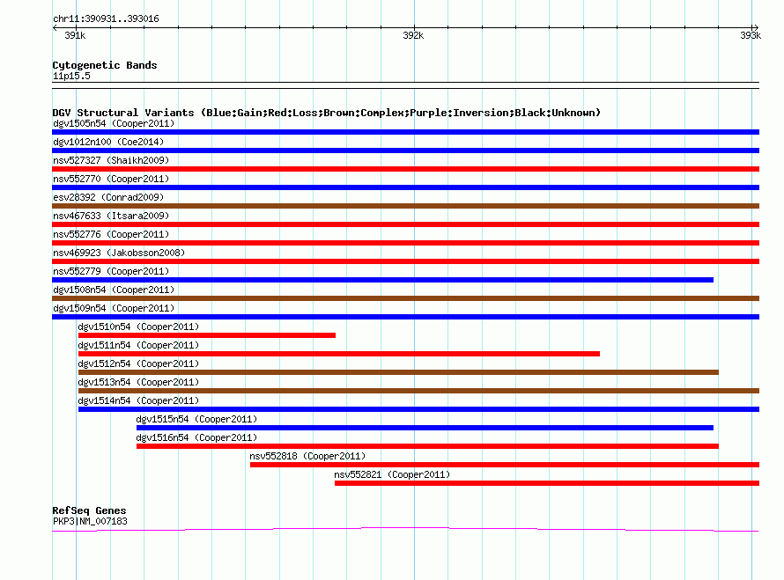This screenshot has width=784, height=580.
Task: Select the nsv552779 blue bar
Action: tap(382, 280)
